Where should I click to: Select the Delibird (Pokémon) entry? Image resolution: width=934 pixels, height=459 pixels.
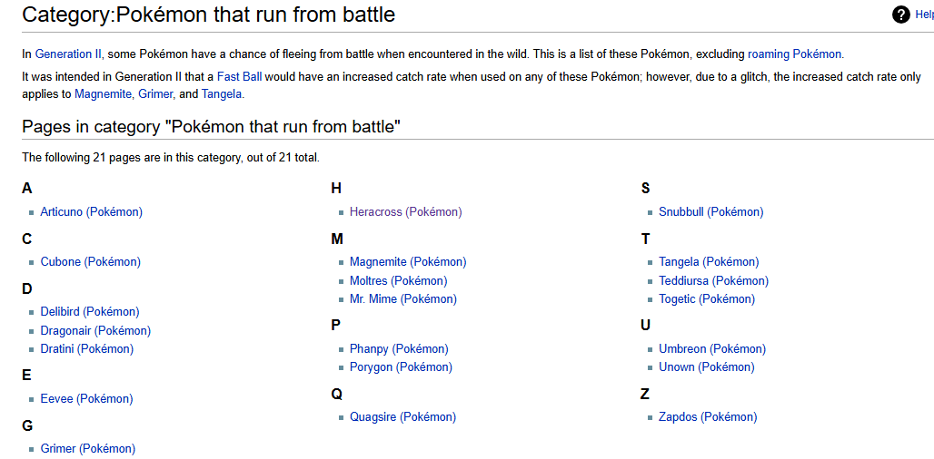90,311
